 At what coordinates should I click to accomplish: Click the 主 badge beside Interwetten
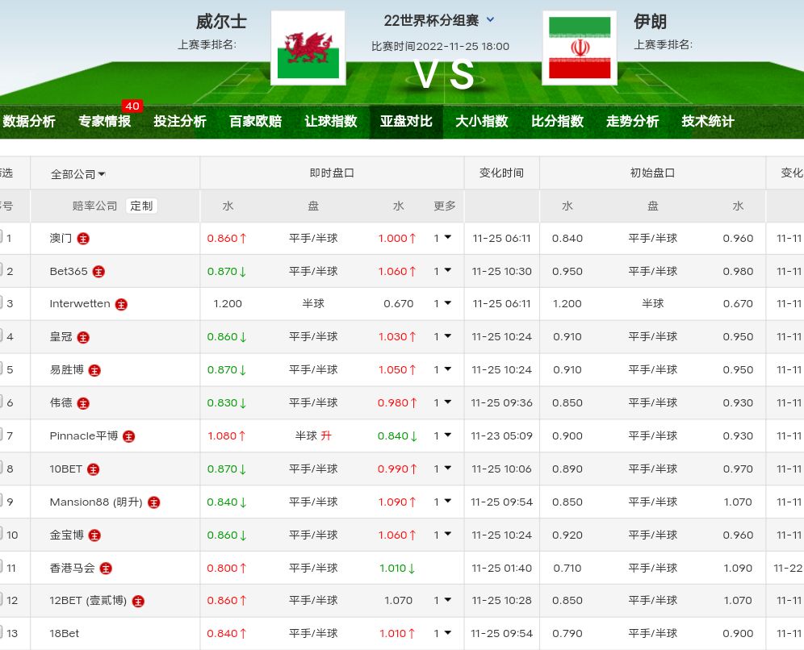(x=121, y=305)
